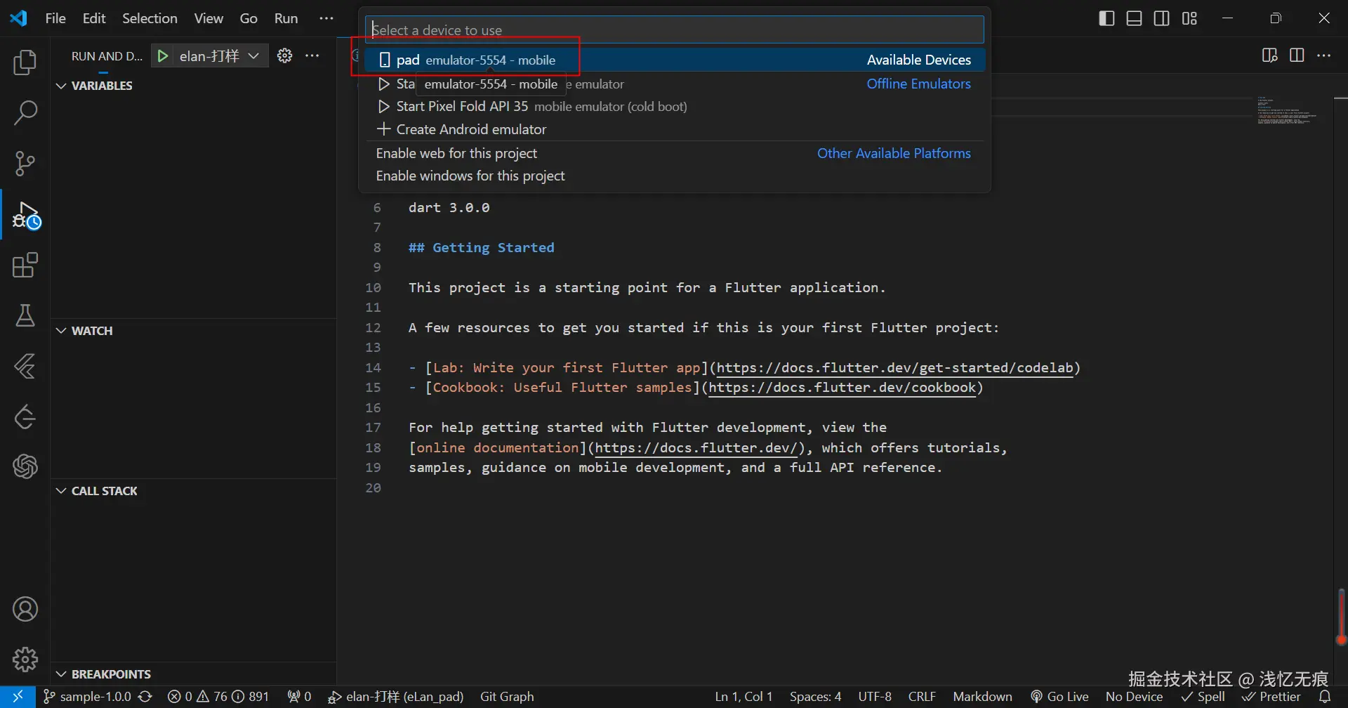Open the VS Code application logo menu
Viewport: 1348px width, 708px height.
pyautogui.click(x=19, y=18)
